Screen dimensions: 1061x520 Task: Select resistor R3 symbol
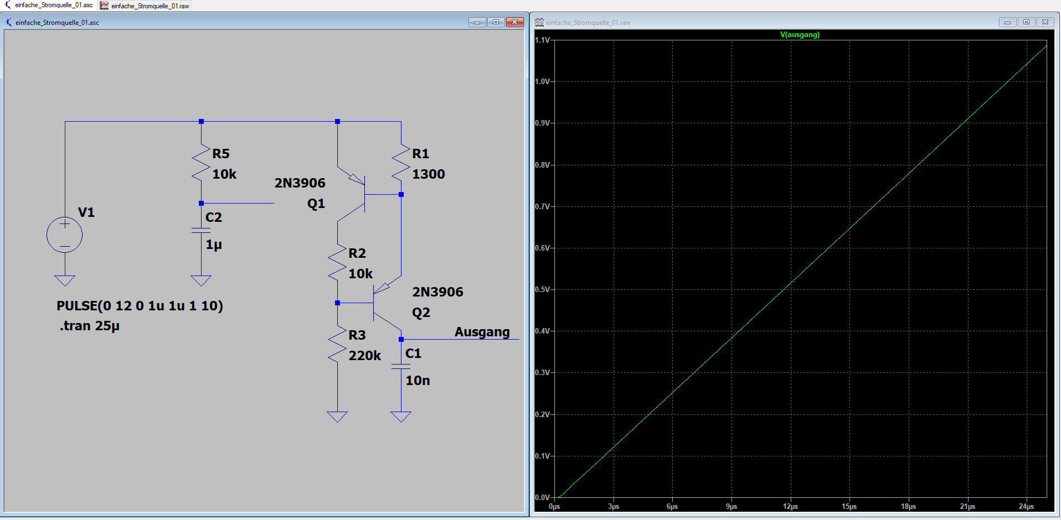pyautogui.click(x=337, y=345)
